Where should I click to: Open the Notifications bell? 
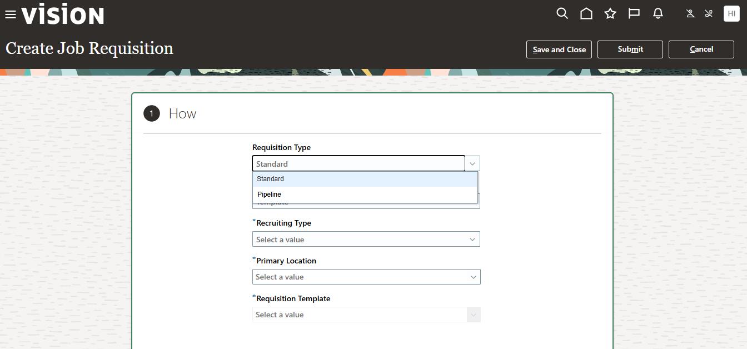(658, 13)
